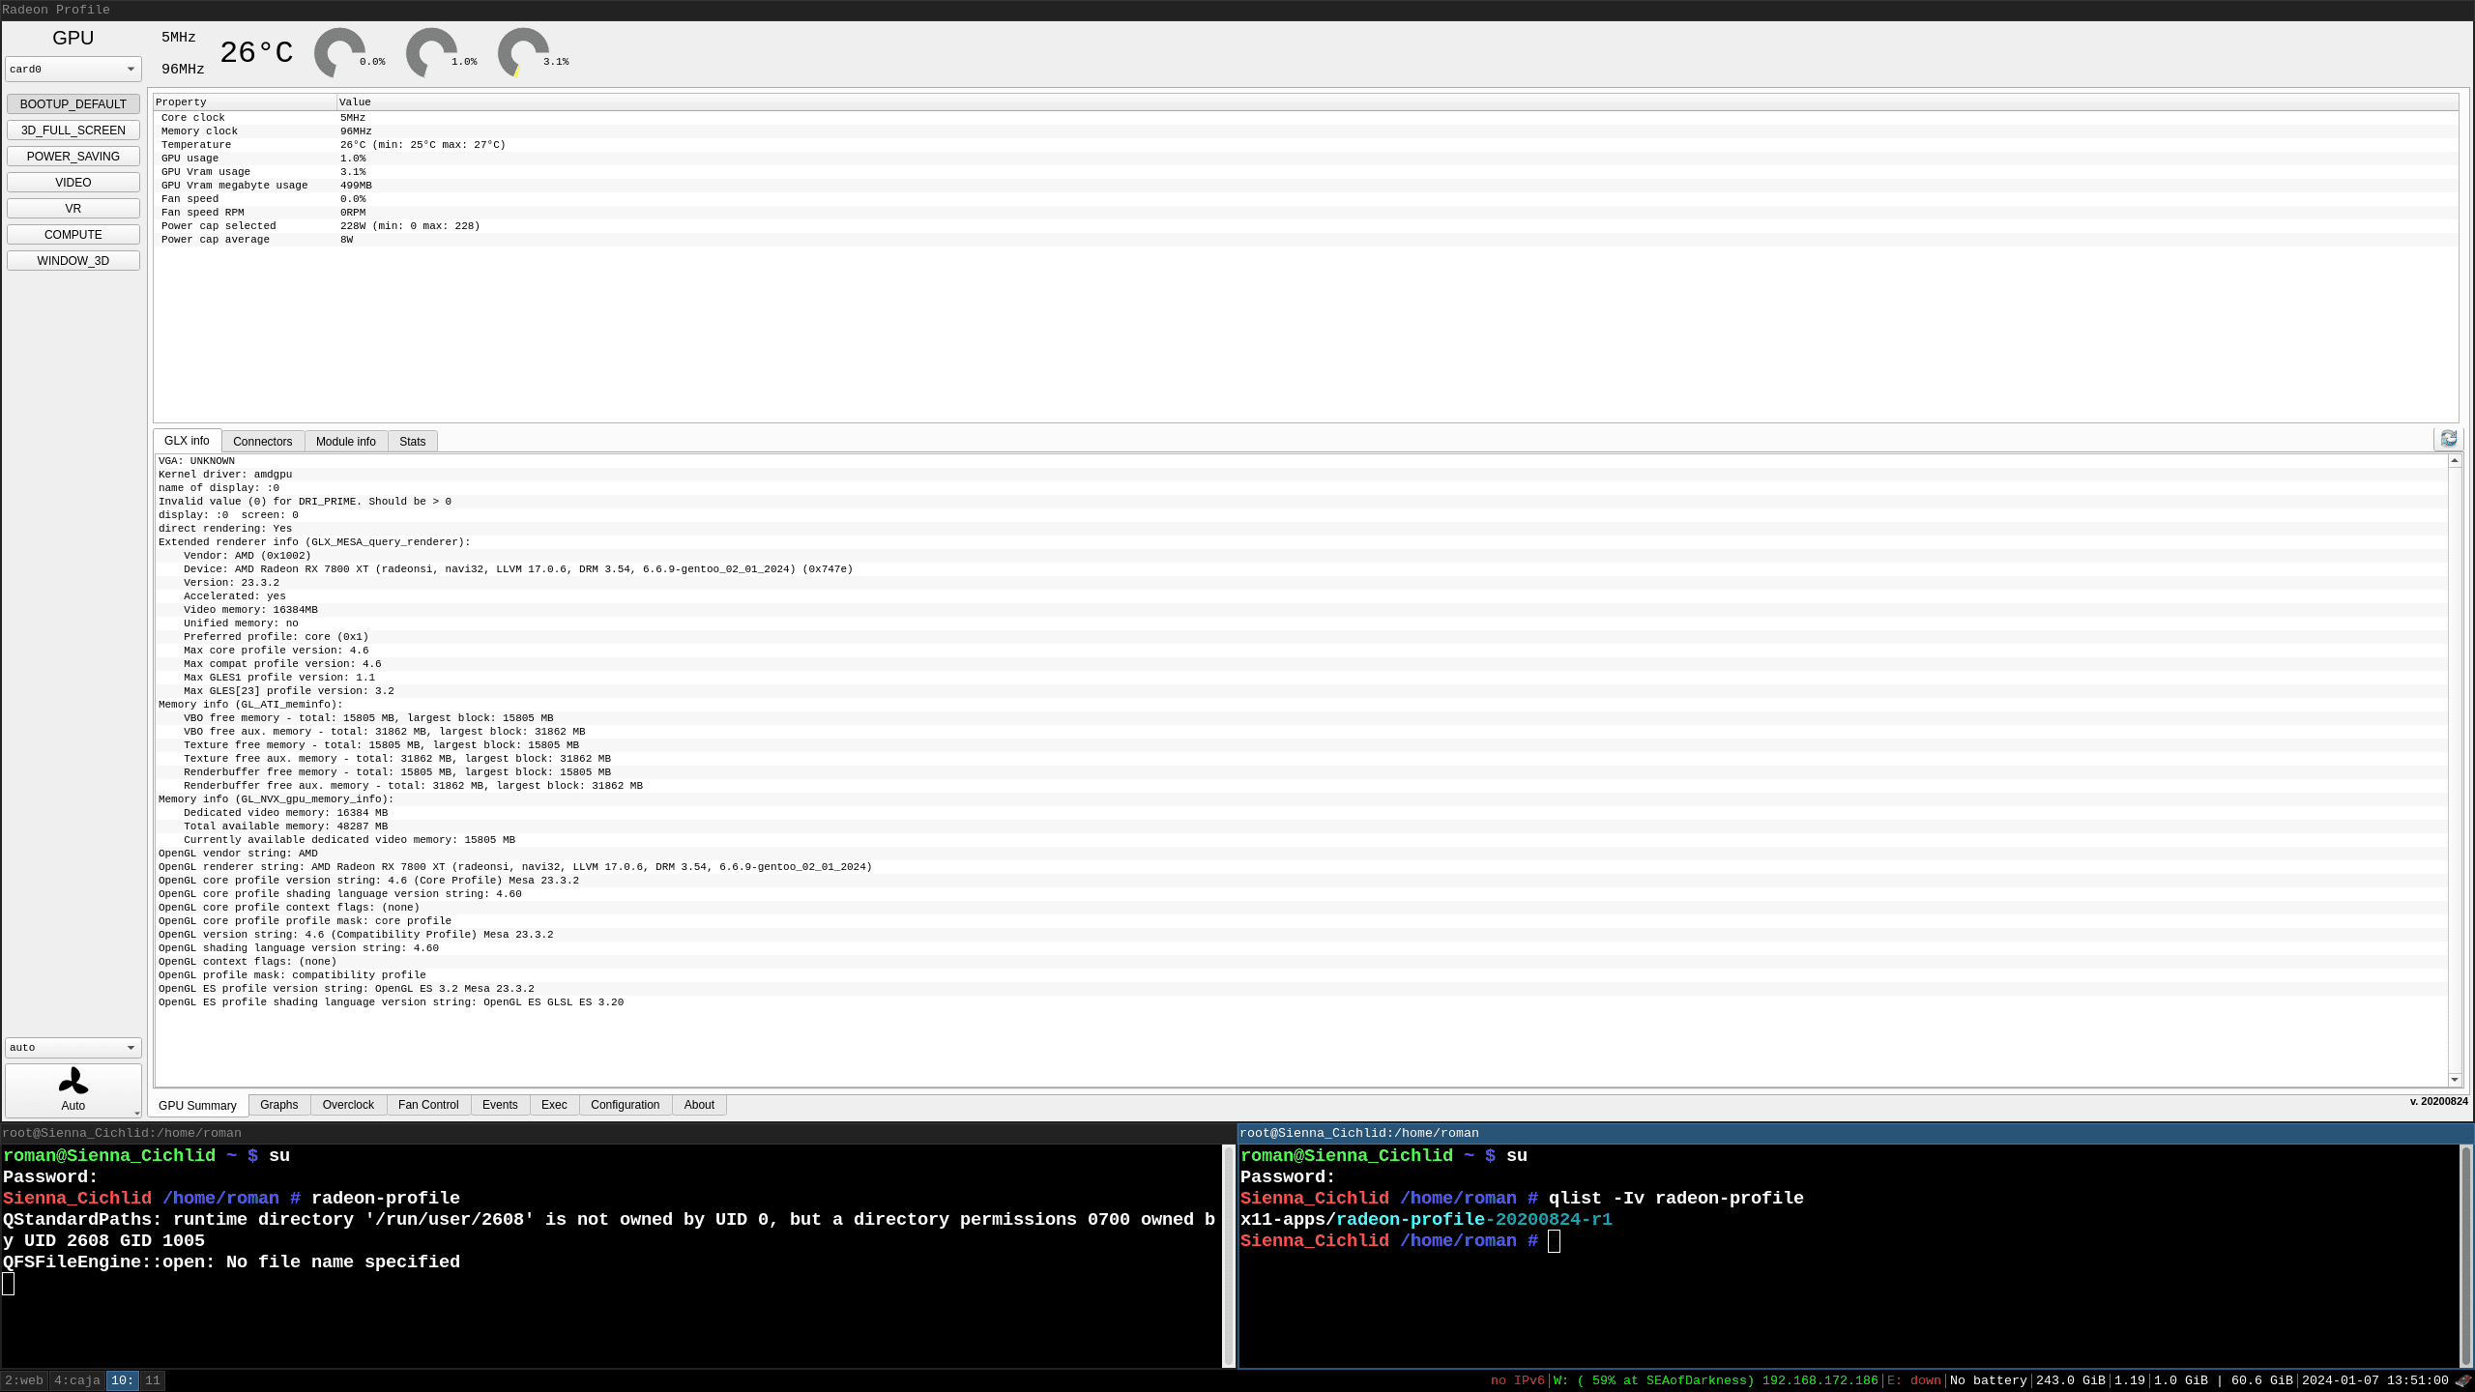The height and width of the screenshot is (1392, 2475).
Task: Select the GPU Vram megabyte usage row
Action: (1305, 185)
